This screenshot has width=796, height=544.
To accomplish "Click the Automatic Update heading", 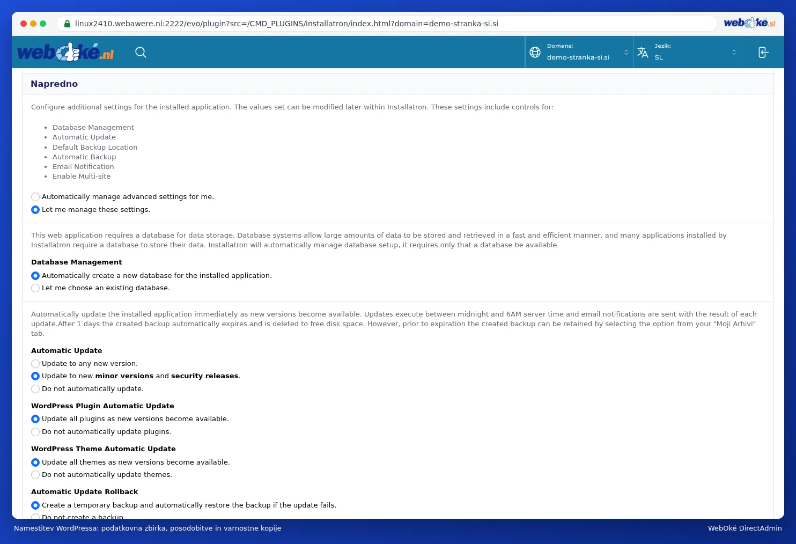I will (67, 351).
